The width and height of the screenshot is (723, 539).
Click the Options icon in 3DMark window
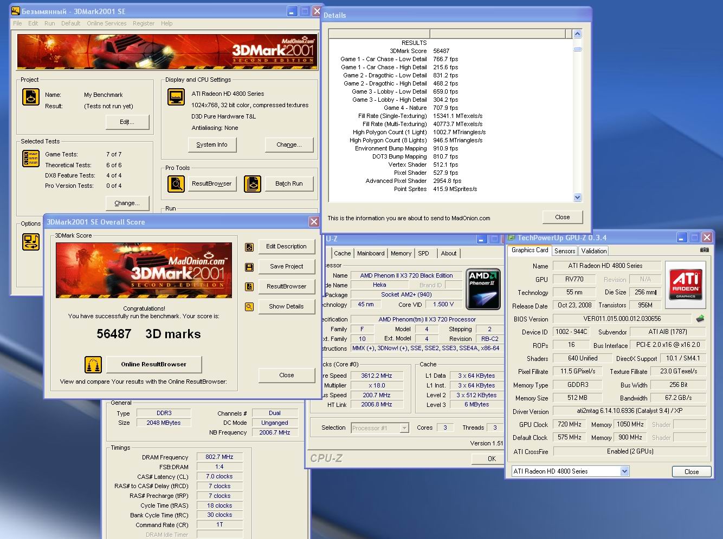tap(31, 241)
